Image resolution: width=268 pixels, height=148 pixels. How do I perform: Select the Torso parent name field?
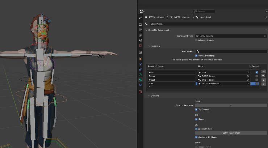click(171, 76)
